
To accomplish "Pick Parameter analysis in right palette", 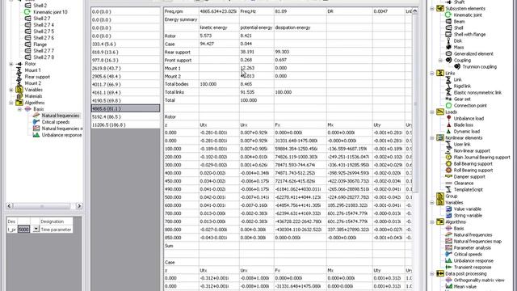I will pos(473,248).
